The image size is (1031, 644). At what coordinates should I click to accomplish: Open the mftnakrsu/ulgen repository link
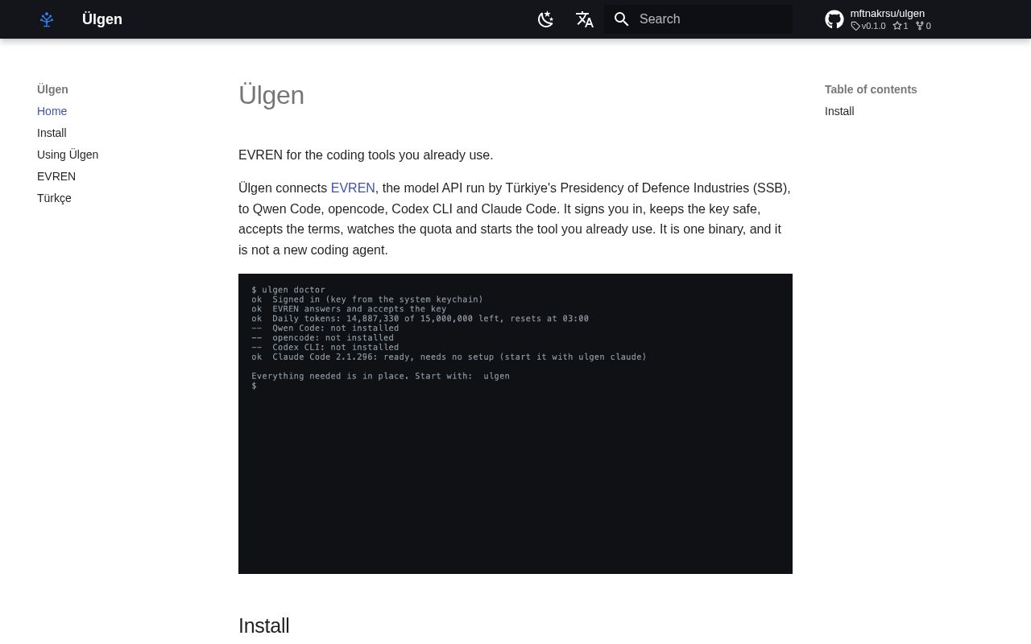tap(888, 14)
